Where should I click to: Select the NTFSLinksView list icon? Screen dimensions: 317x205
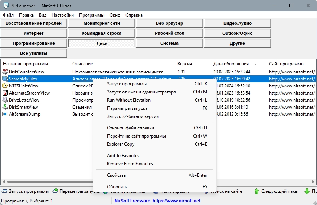pyautogui.click(x=5, y=86)
